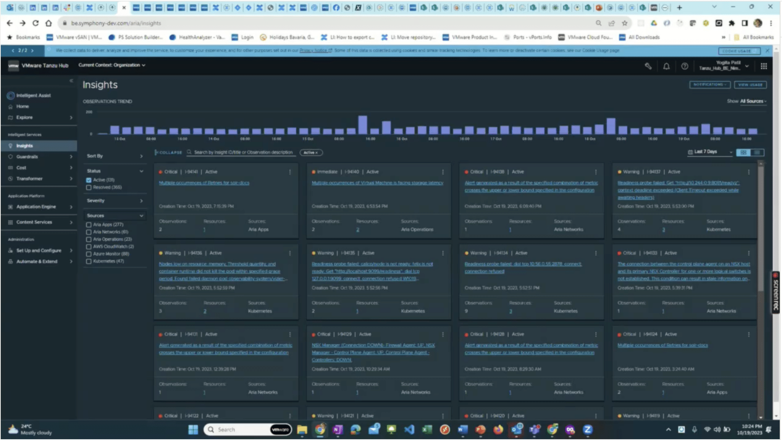The height and width of the screenshot is (440, 782).
Task: Open the help question mark icon
Action: coord(685,66)
